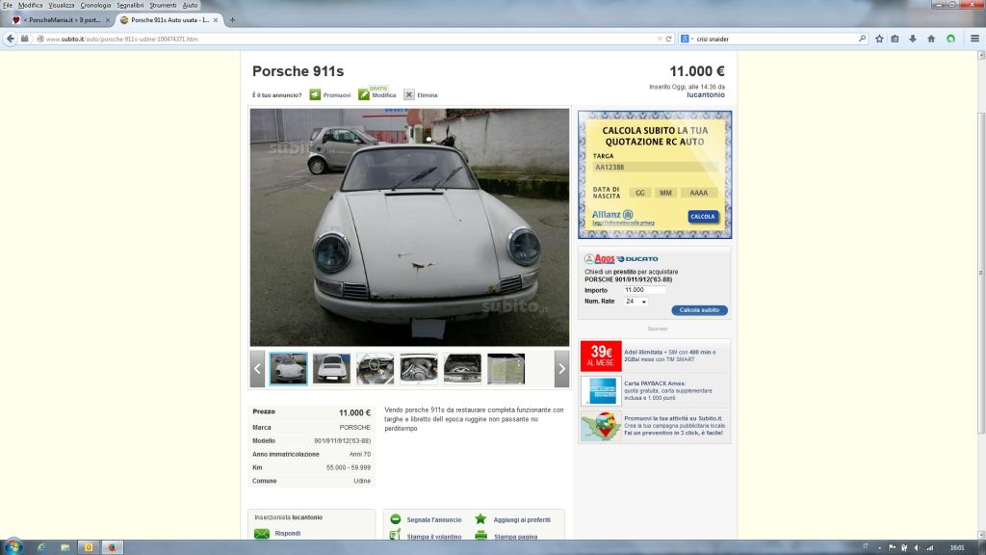Open the lucantonio seller link near the price
This screenshot has height=555, width=986.
point(706,95)
